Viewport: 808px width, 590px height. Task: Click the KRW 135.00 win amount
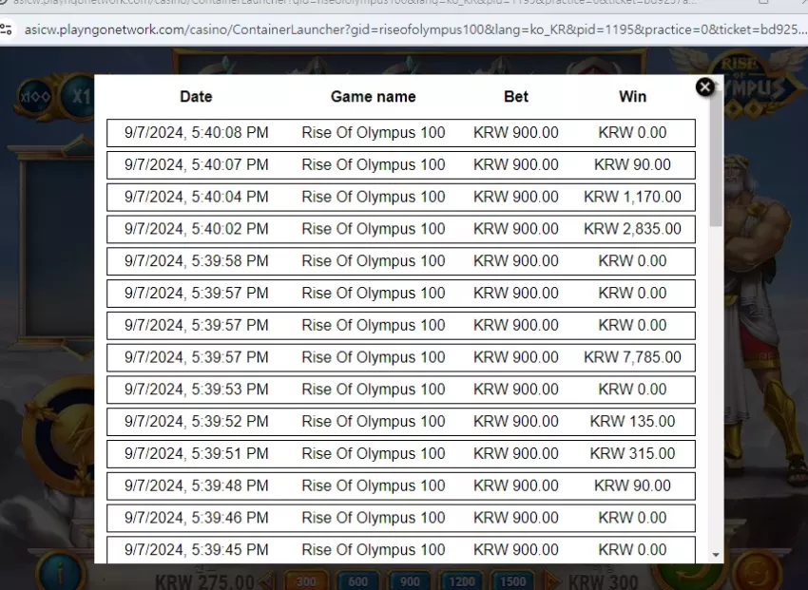tap(632, 421)
